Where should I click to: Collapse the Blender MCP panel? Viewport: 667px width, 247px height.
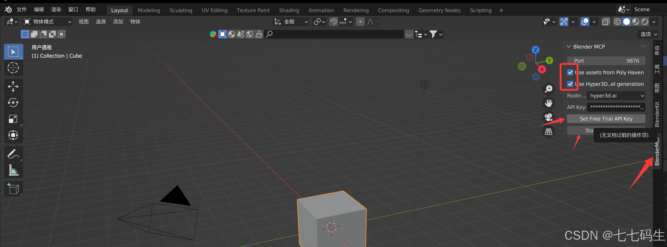pos(569,47)
